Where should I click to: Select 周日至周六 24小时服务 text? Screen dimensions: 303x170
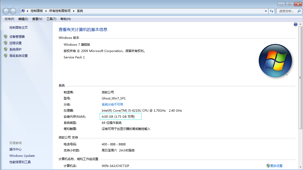(x=118, y=150)
